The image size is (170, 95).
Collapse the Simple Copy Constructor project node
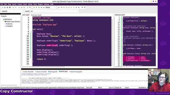3,22
